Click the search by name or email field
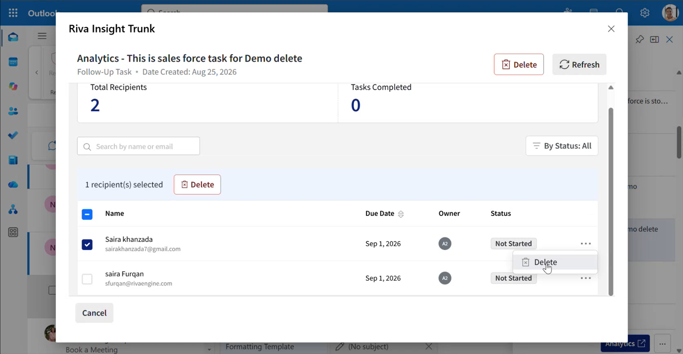Screen dimensions: 683x354 (x=138, y=146)
